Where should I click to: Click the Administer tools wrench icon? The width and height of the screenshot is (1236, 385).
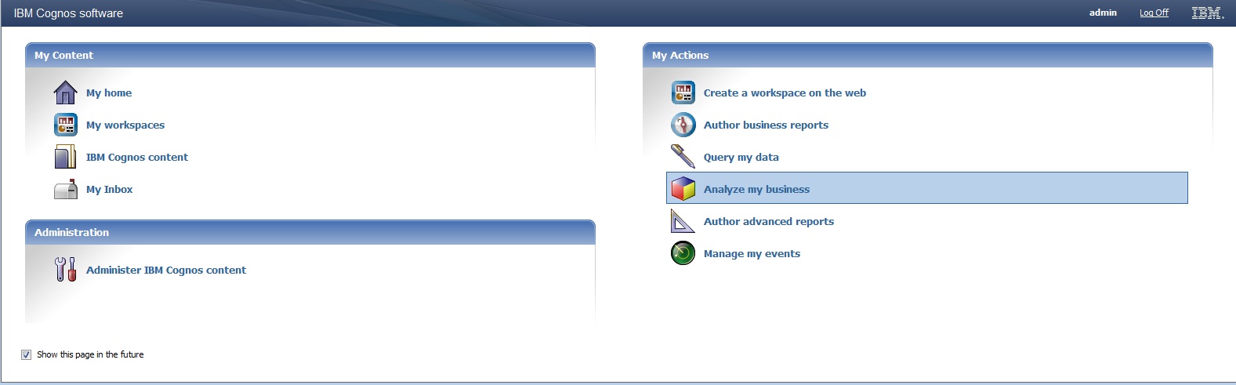point(65,270)
